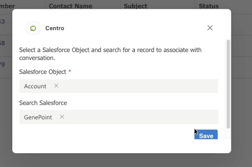Open the case number ending in 58
This screenshot has height=167, width=252.
[2, 43]
